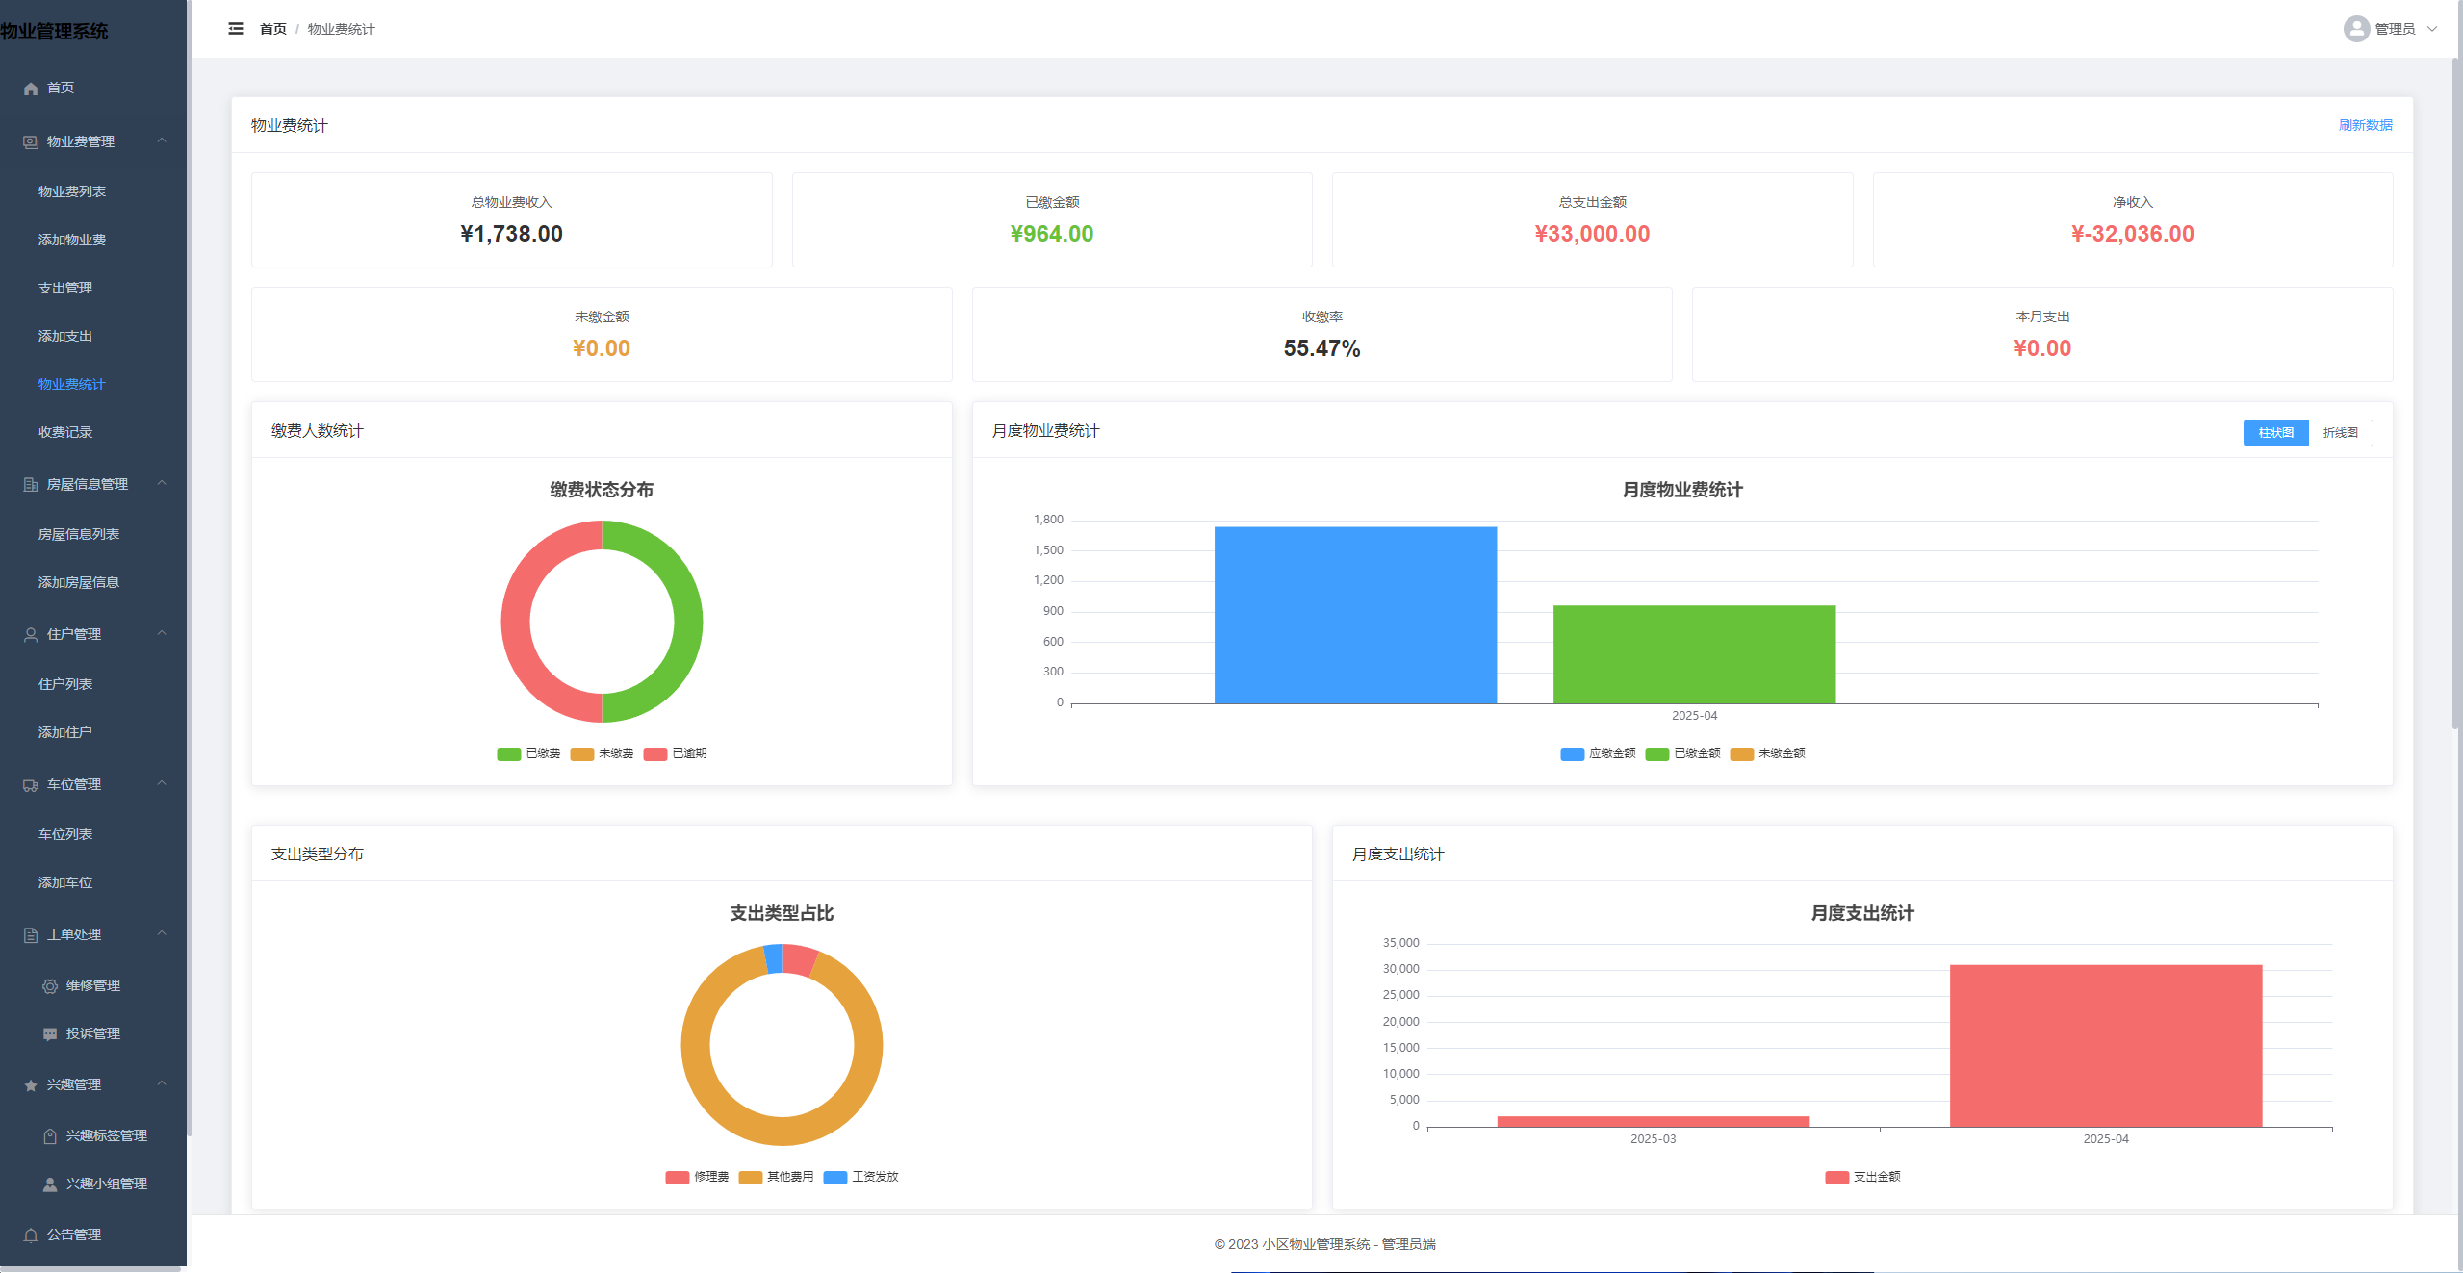The width and height of the screenshot is (2463, 1273).
Task: Collapse the 房屋信息管理 submenu chevron
Action: pyautogui.click(x=162, y=483)
